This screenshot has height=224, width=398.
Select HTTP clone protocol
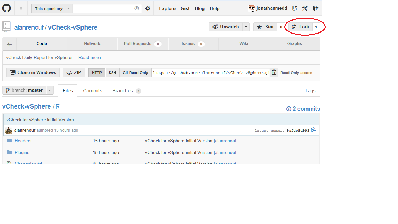click(x=97, y=73)
